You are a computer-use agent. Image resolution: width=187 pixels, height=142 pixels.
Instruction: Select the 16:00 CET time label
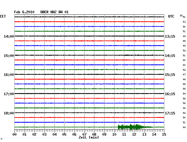(9, 75)
